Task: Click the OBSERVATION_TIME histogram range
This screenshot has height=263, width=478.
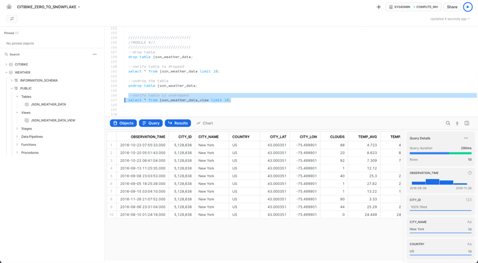Action: click(440, 182)
